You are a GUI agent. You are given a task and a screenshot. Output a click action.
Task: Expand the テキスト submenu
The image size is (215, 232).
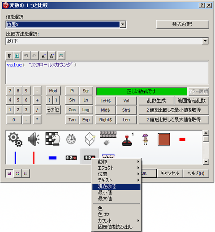pos(116,180)
